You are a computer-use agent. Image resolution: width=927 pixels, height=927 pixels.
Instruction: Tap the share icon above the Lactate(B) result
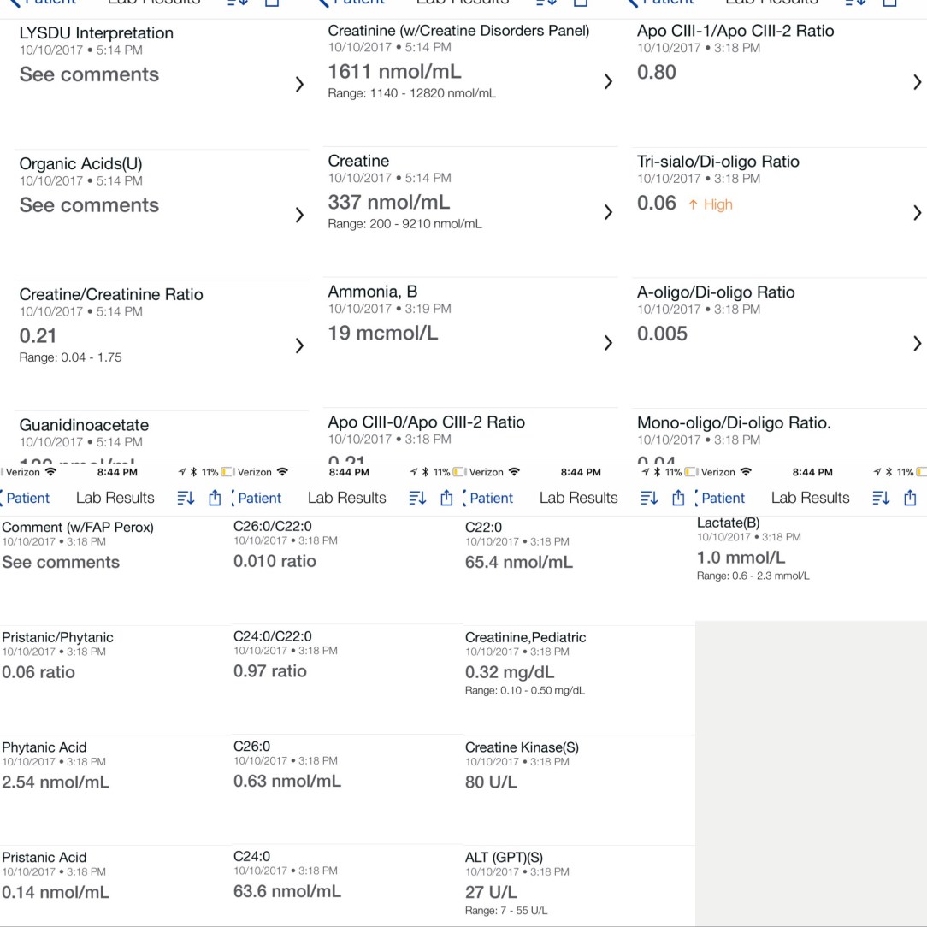tap(910, 499)
